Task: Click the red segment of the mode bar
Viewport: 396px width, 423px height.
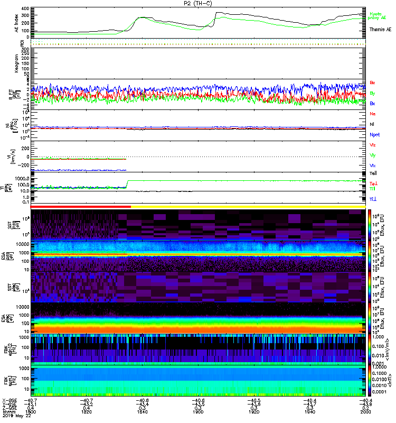Action: (x=81, y=207)
